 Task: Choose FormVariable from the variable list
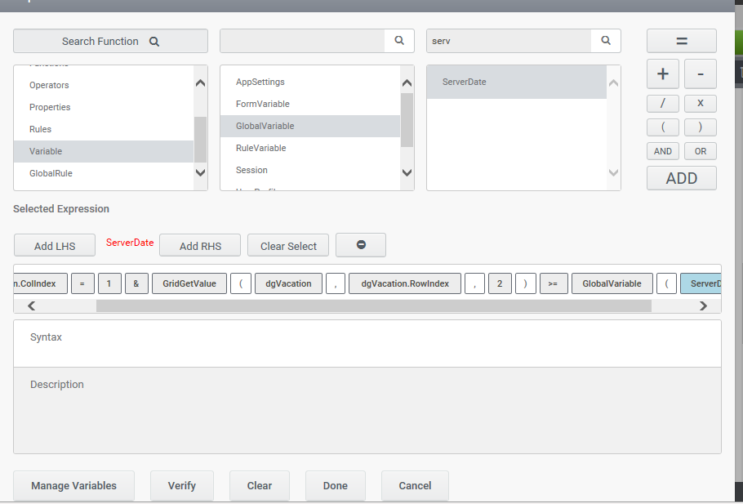(x=263, y=104)
